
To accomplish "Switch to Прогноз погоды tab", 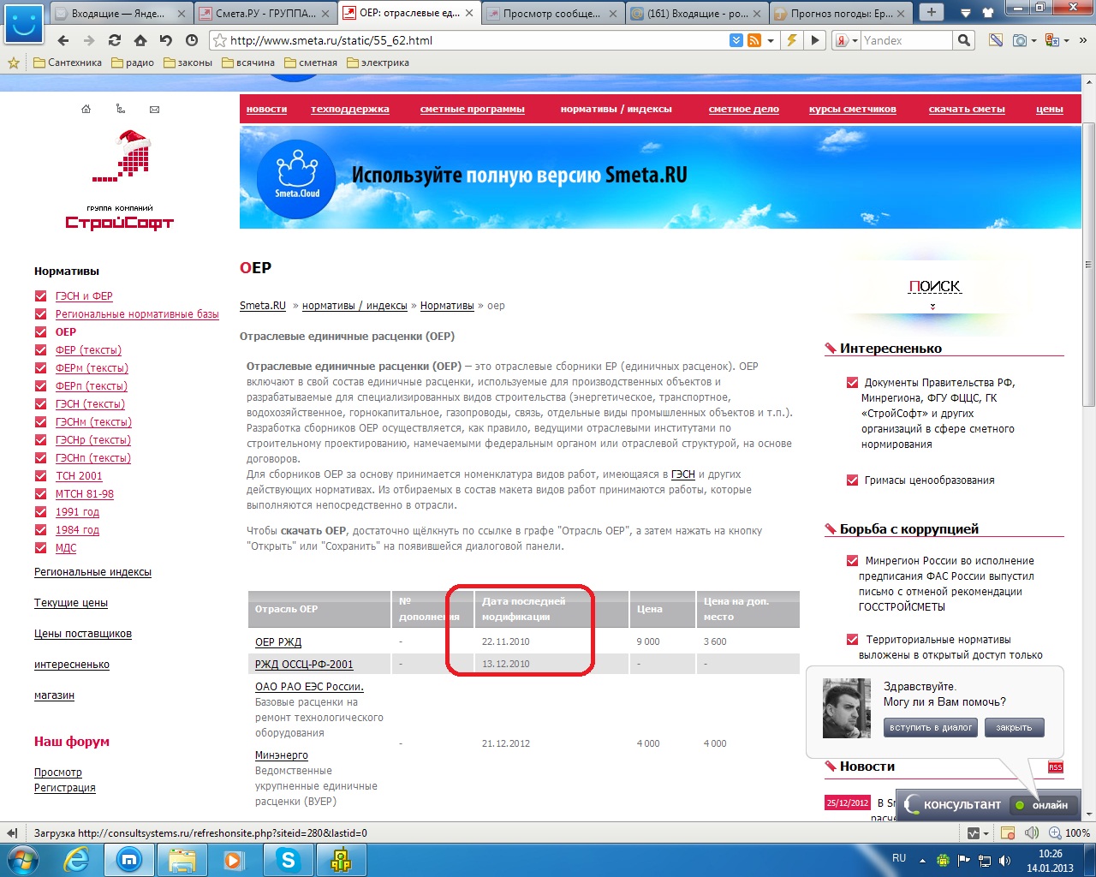I will tap(840, 14).
